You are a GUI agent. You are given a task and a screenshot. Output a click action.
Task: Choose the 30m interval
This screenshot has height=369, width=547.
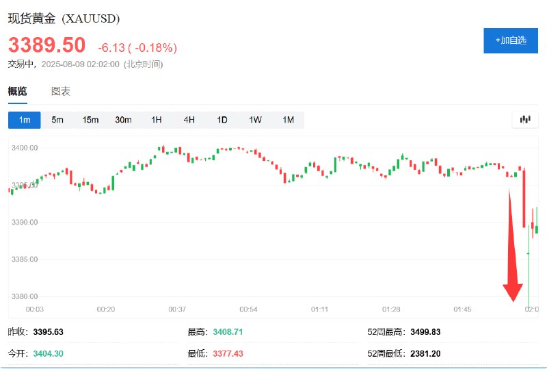pyautogui.click(x=124, y=120)
